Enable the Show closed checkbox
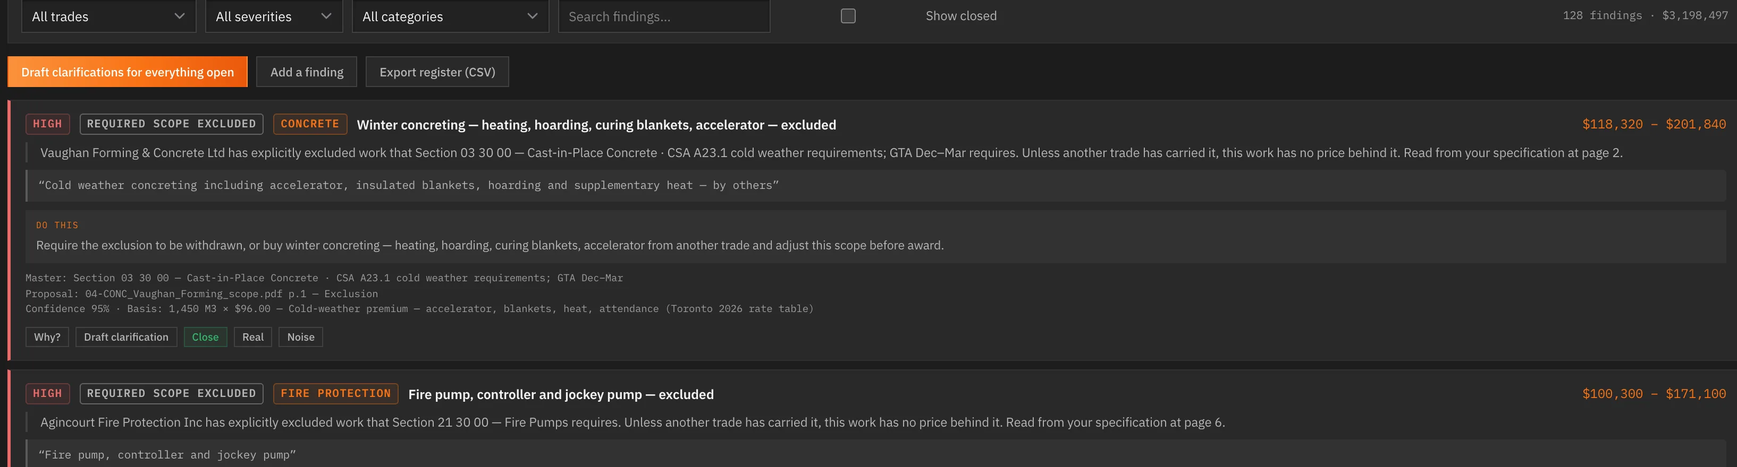Screen dimensions: 1737x467 tap(848, 15)
